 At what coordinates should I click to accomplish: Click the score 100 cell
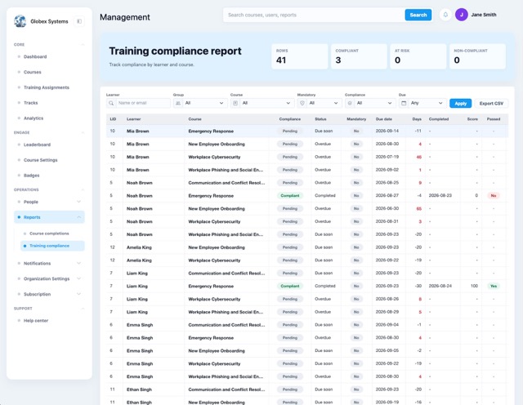[474, 286]
